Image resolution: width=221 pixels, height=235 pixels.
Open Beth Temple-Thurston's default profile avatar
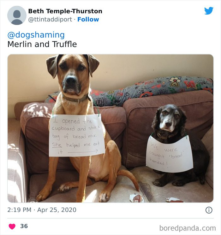pyautogui.click(x=17, y=15)
